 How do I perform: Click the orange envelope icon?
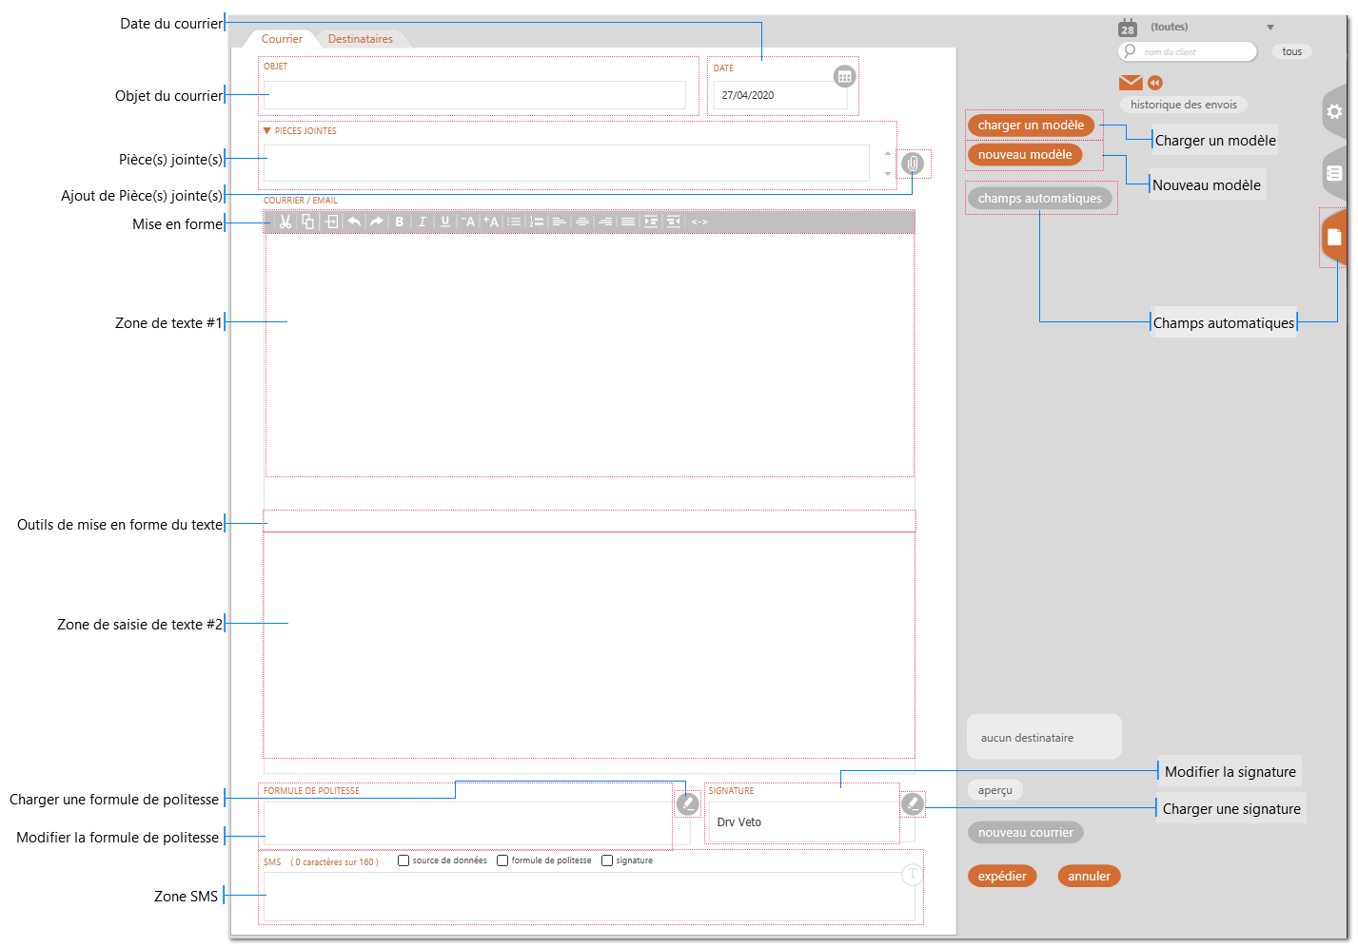tap(1131, 83)
